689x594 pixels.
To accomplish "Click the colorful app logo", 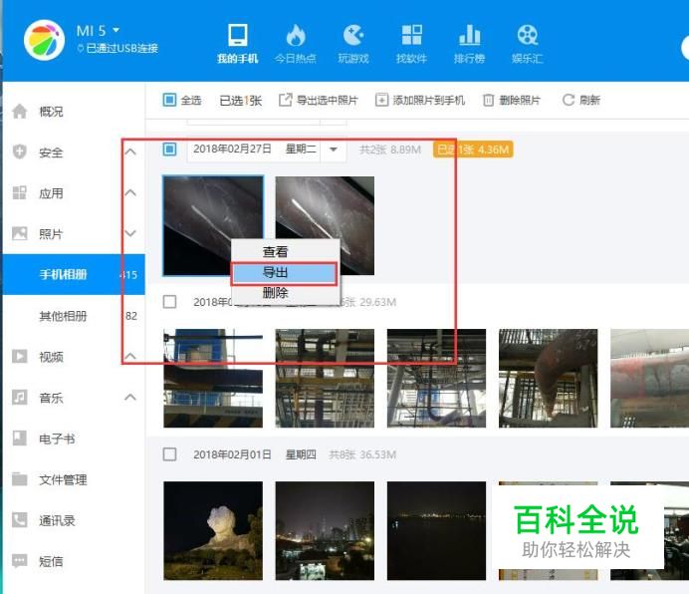I will coord(45,40).
